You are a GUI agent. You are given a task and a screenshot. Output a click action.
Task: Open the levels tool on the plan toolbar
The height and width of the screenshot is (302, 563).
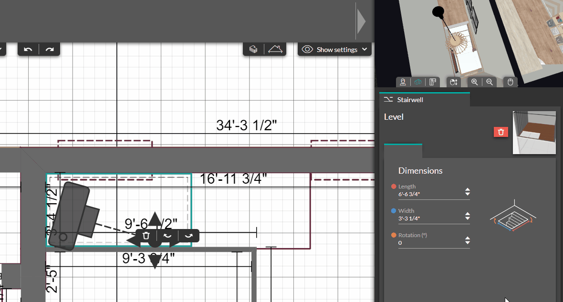(x=252, y=49)
